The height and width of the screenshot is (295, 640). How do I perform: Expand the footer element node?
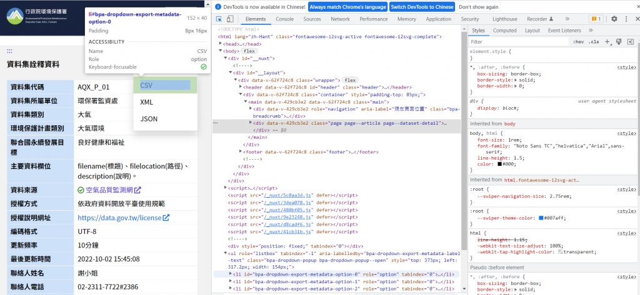(x=241, y=152)
